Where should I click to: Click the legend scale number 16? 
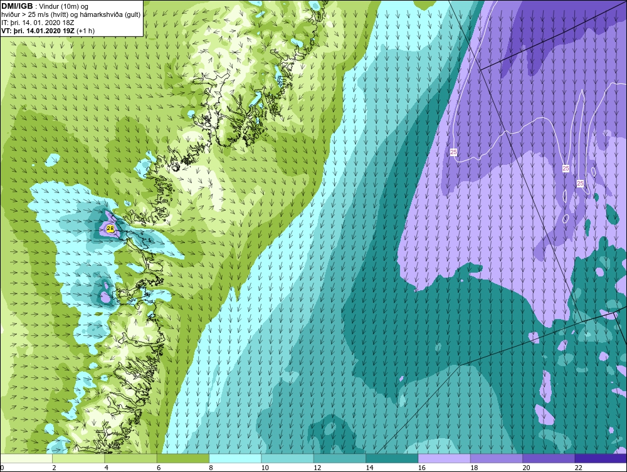tap(421, 468)
